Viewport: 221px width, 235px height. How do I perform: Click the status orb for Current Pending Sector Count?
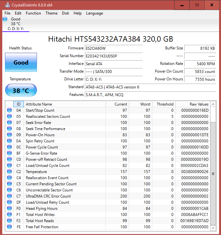(x=9, y=184)
